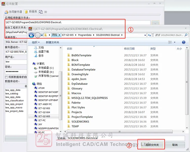The image size is (190, 152).
Task: Click the search magnifier icon
Action: pos(186,35)
